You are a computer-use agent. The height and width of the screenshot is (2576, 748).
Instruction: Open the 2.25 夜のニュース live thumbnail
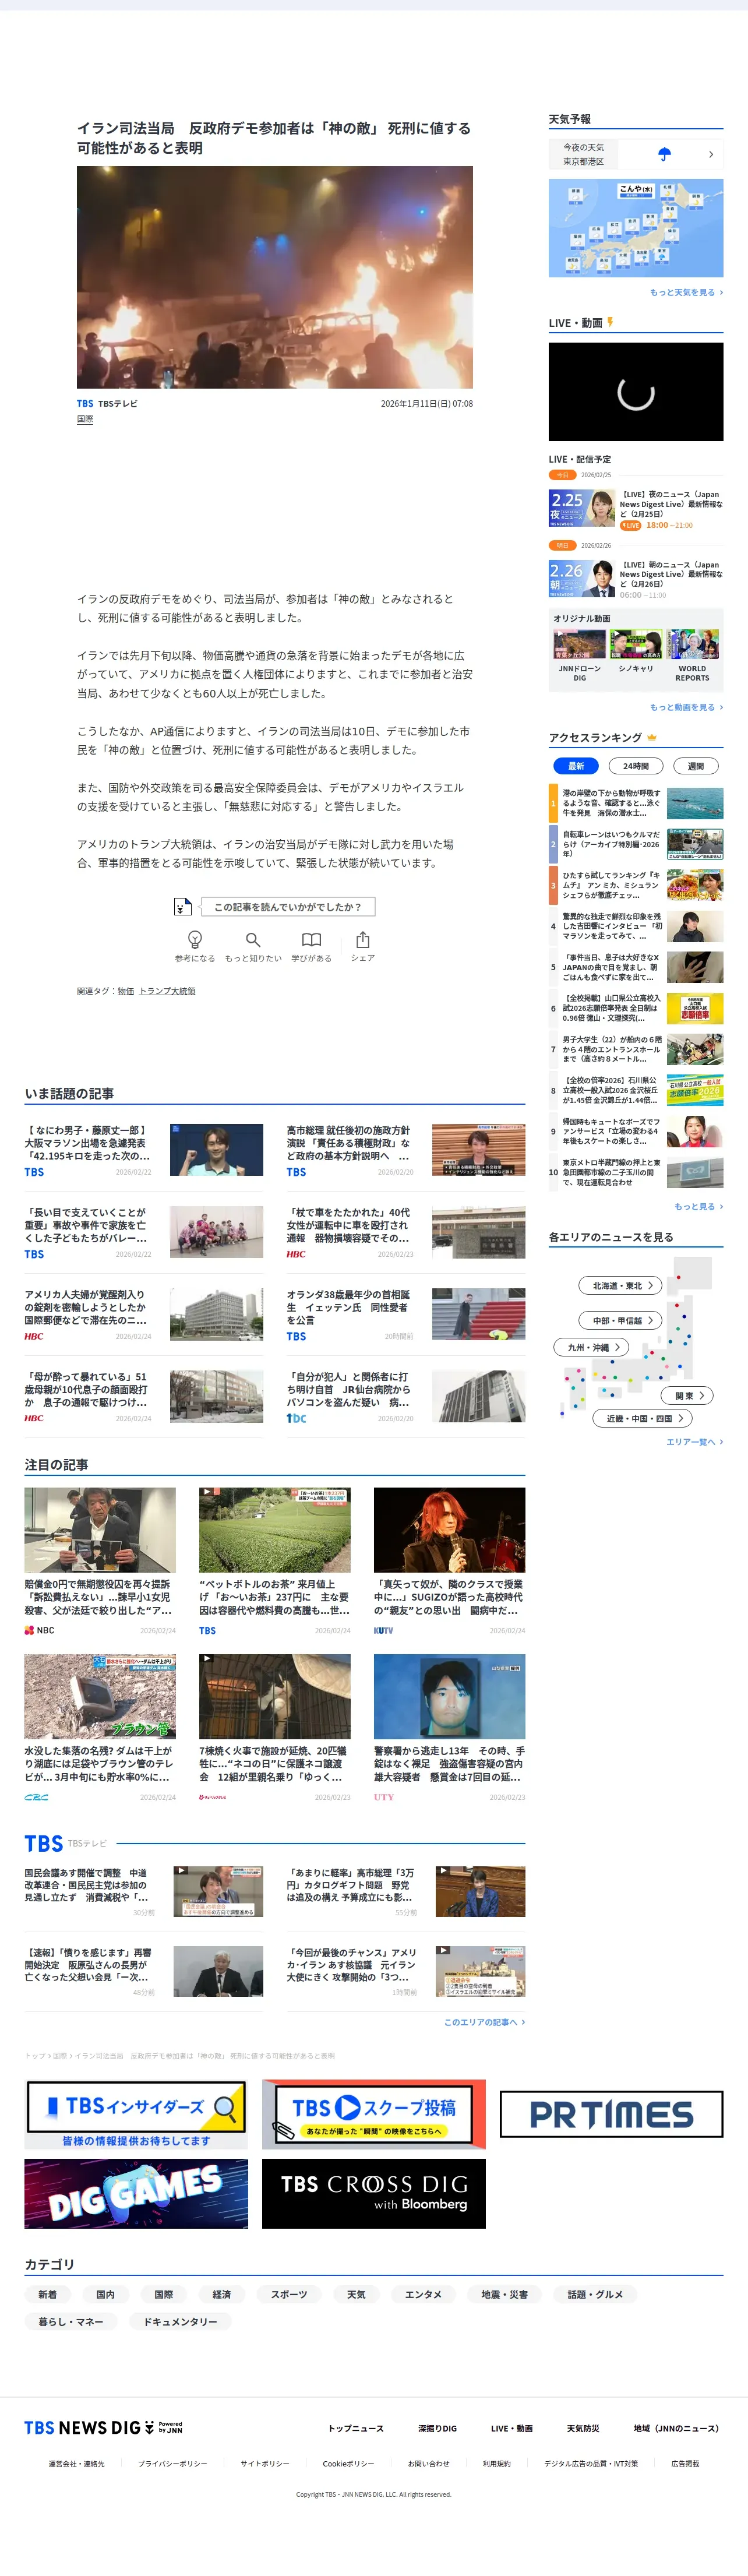(x=582, y=508)
